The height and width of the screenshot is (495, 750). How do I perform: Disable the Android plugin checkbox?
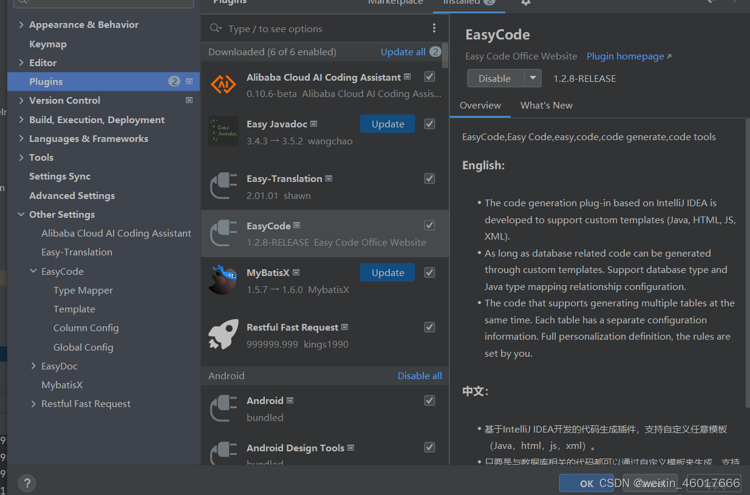click(x=429, y=400)
